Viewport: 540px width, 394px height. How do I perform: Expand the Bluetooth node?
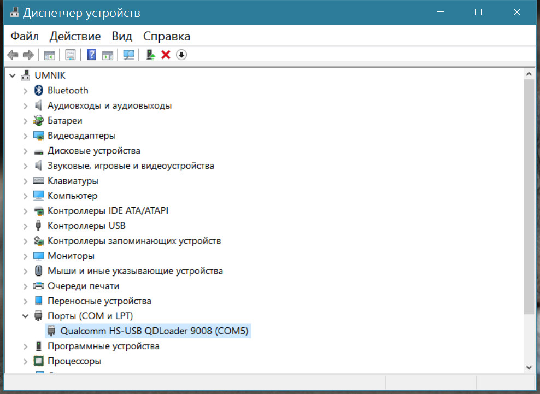point(25,91)
